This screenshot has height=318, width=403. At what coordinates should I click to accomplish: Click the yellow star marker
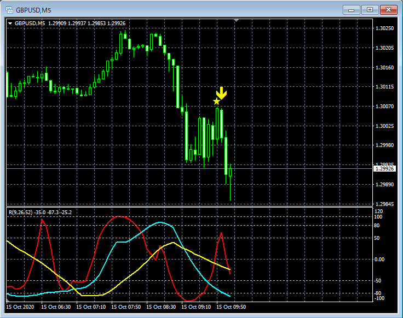pos(217,101)
